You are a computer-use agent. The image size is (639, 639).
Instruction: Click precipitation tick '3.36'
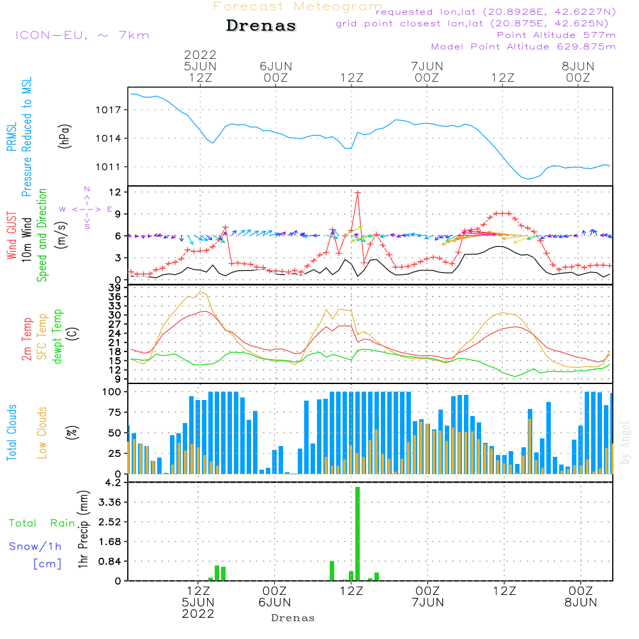coord(110,502)
